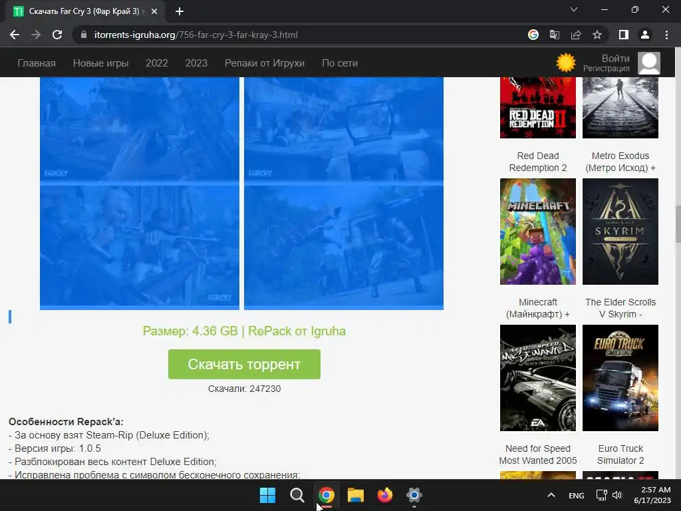
Task: Click the address bar URL
Action: (x=196, y=35)
